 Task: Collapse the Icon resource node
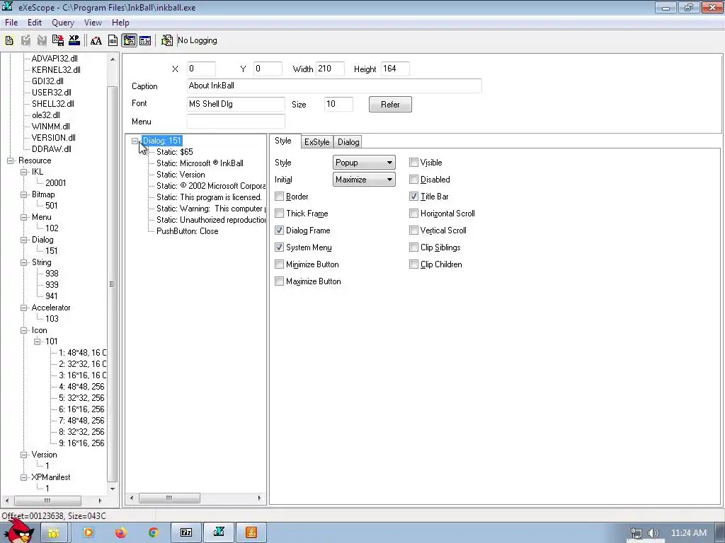(23, 331)
